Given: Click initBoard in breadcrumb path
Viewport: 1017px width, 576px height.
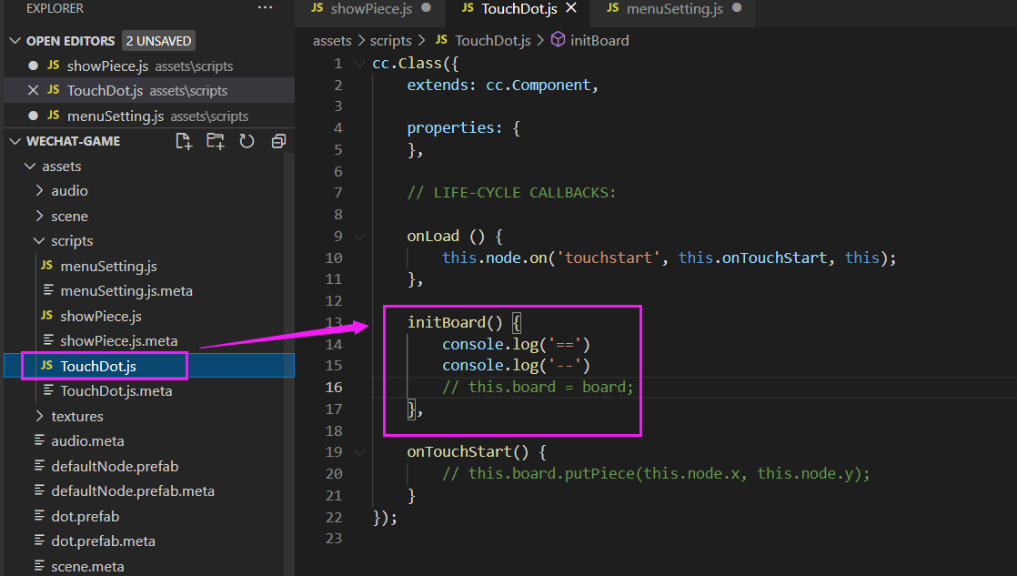Looking at the screenshot, I should [599, 40].
